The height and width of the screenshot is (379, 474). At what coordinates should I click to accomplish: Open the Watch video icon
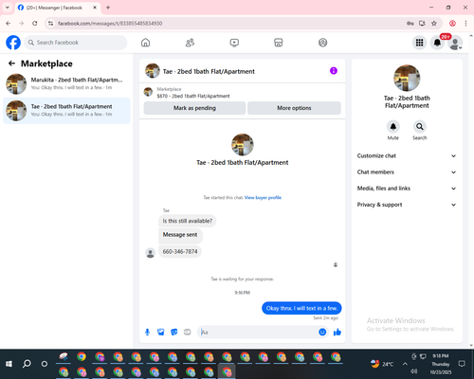pos(234,43)
